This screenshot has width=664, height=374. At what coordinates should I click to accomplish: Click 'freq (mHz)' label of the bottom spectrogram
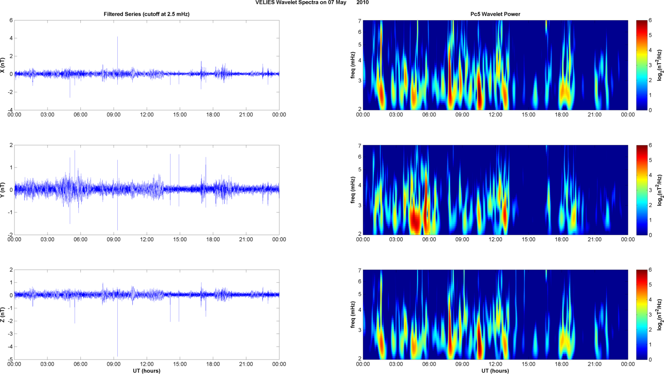353,315
